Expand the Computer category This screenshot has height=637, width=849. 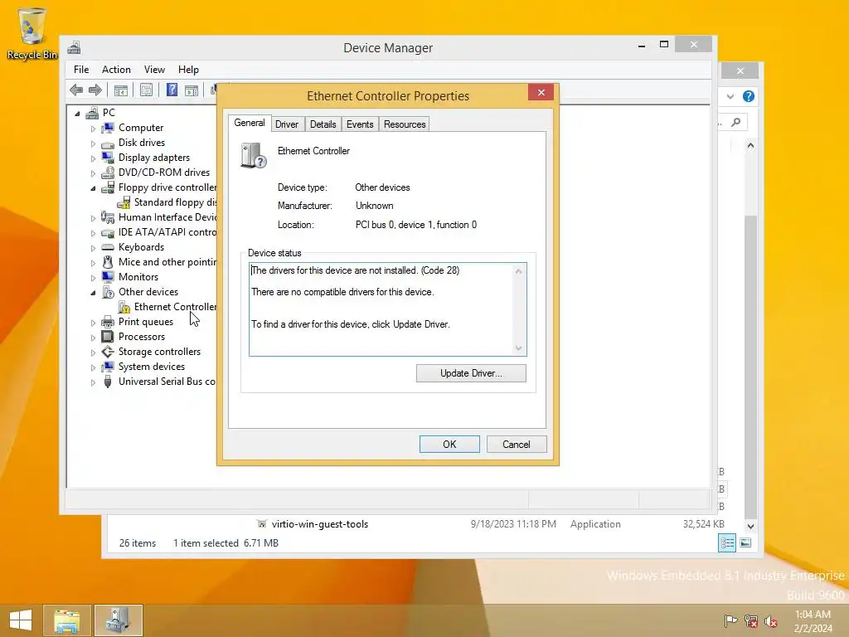93,129
